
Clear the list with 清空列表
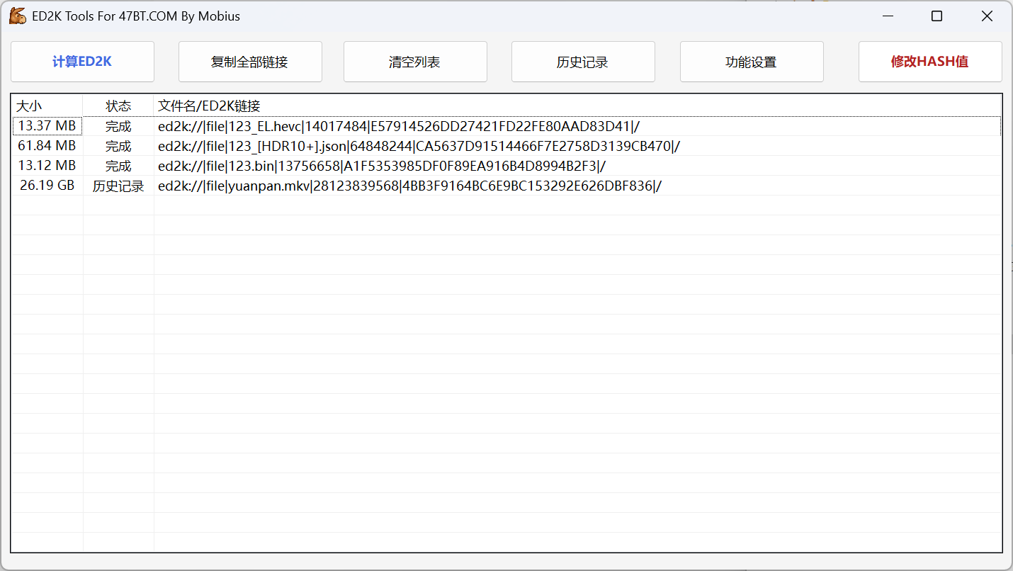(414, 62)
